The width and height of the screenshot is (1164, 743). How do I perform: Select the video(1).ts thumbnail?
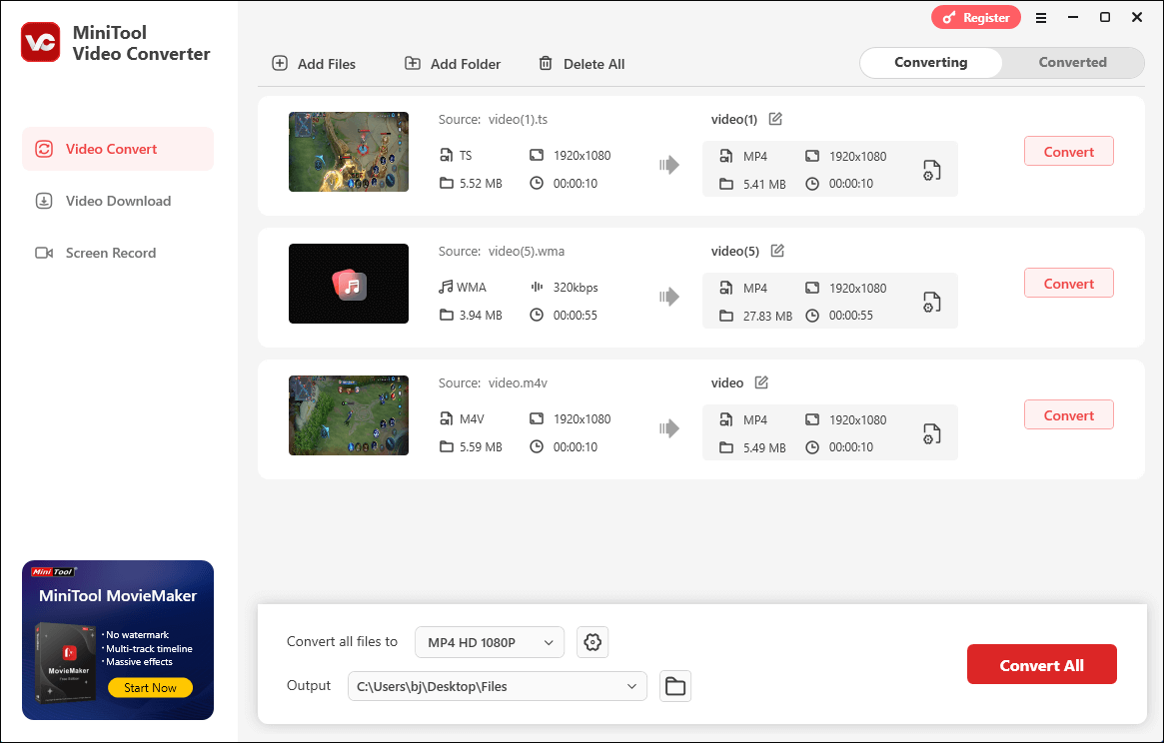tap(348, 152)
